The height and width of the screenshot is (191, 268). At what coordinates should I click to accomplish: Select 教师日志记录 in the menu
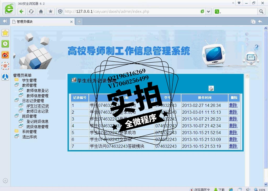[x=37, y=111]
